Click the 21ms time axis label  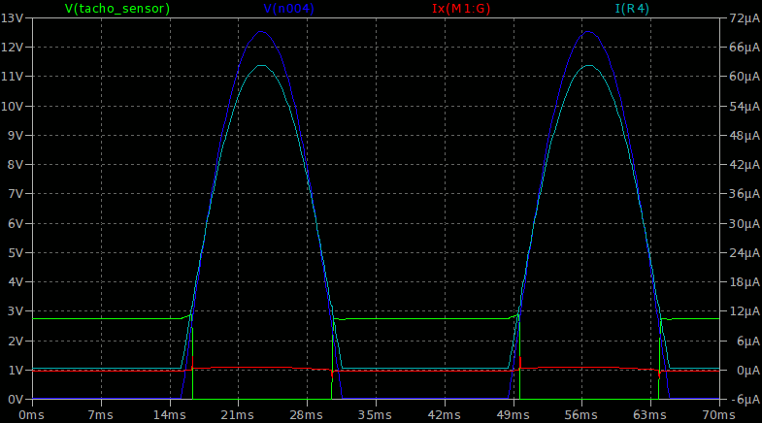click(238, 415)
